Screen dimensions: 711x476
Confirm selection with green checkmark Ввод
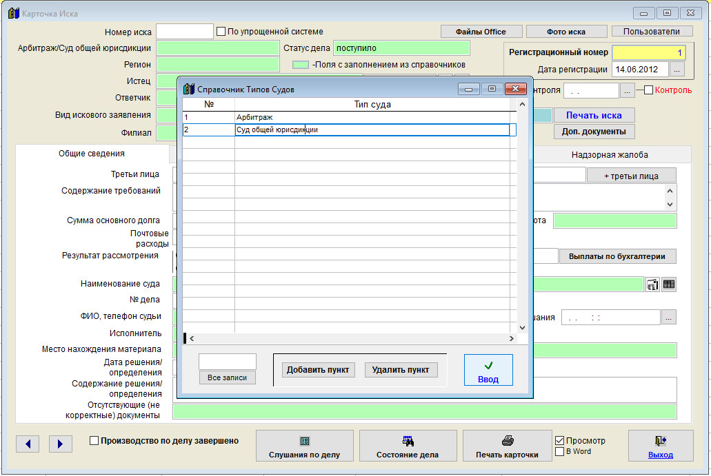tap(488, 371)
